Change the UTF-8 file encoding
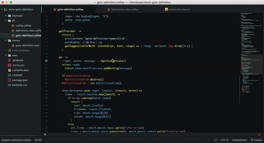Screen dimensions: 264x143 (224, 140)
